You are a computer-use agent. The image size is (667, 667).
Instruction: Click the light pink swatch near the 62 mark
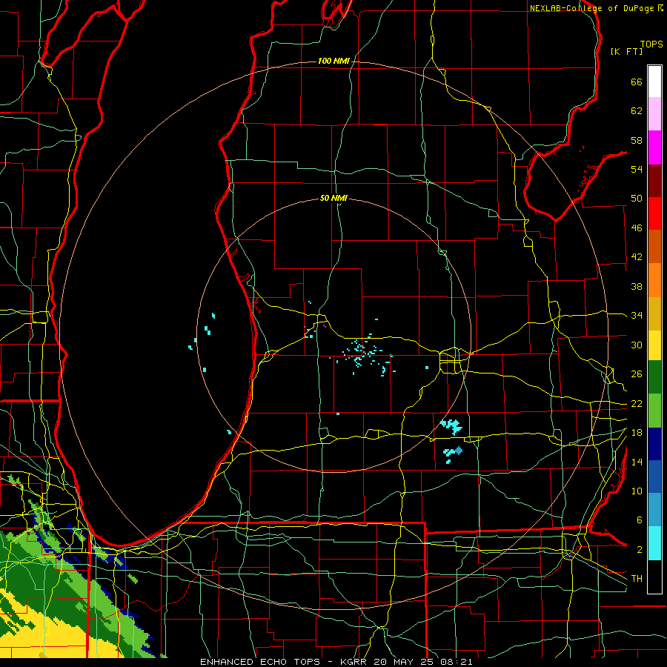654,114
